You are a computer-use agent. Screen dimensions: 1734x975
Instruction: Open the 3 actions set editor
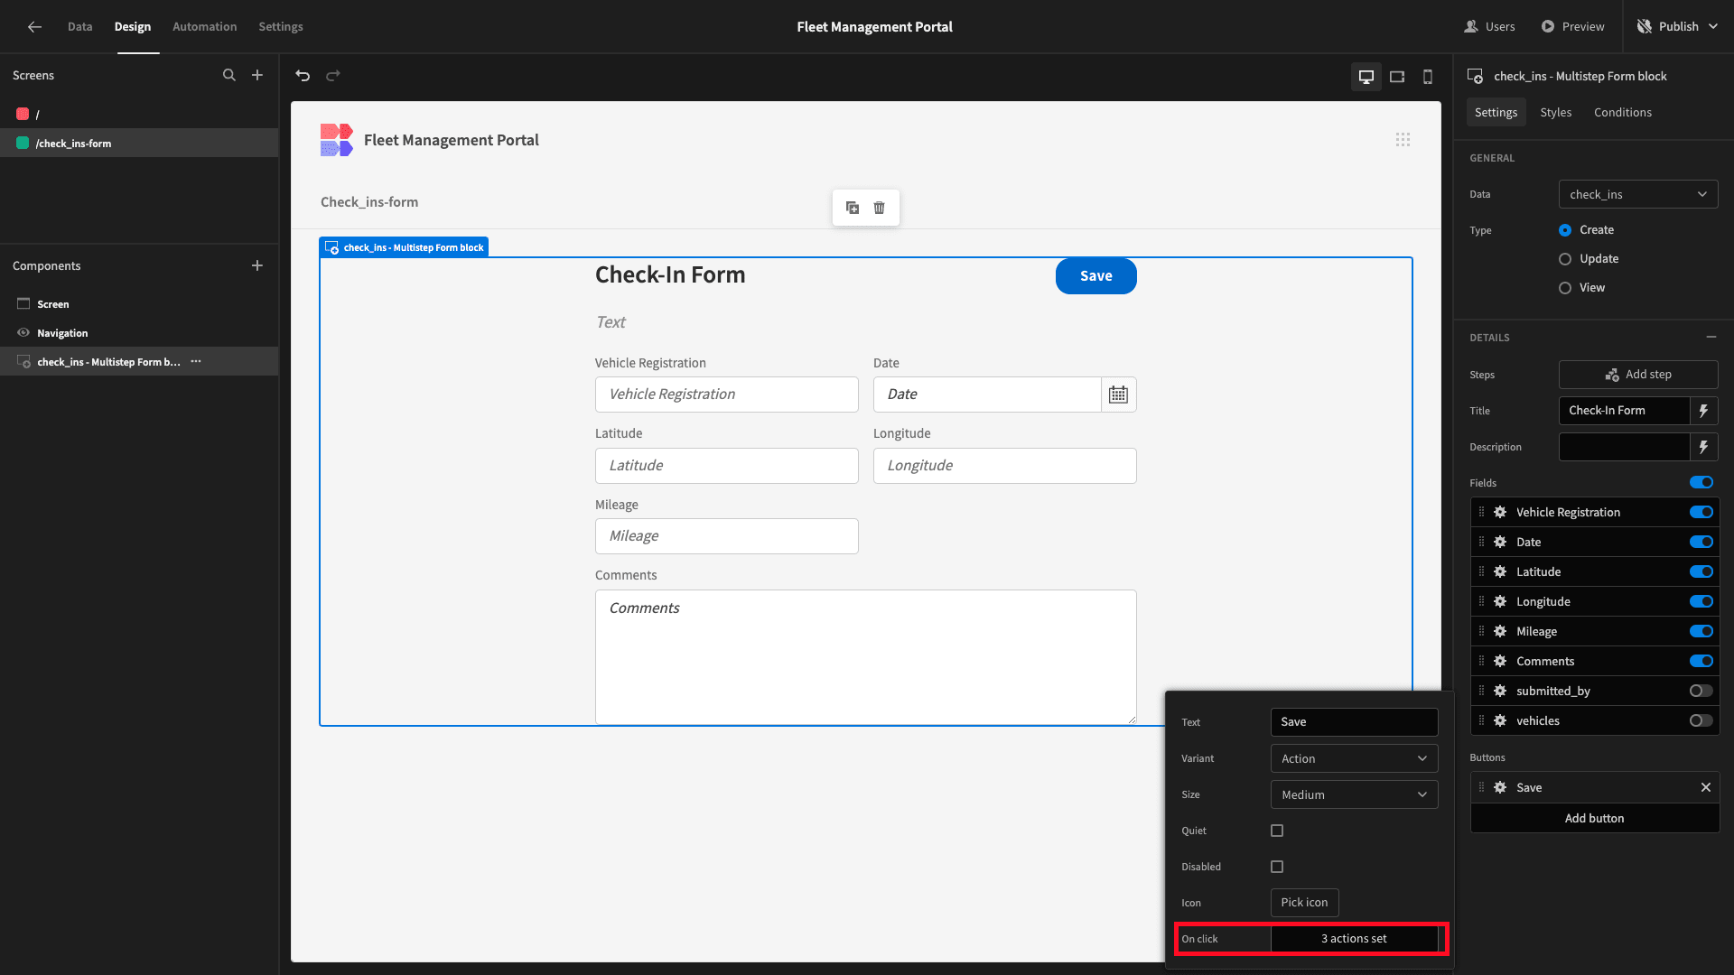click(x=1354, y=939)
